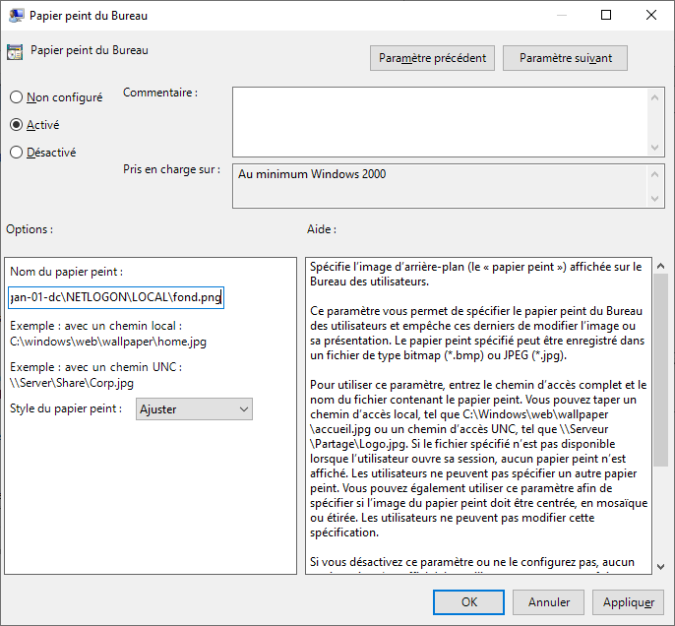Maximize the Papier peint du Bureau window

click(606, 16)
